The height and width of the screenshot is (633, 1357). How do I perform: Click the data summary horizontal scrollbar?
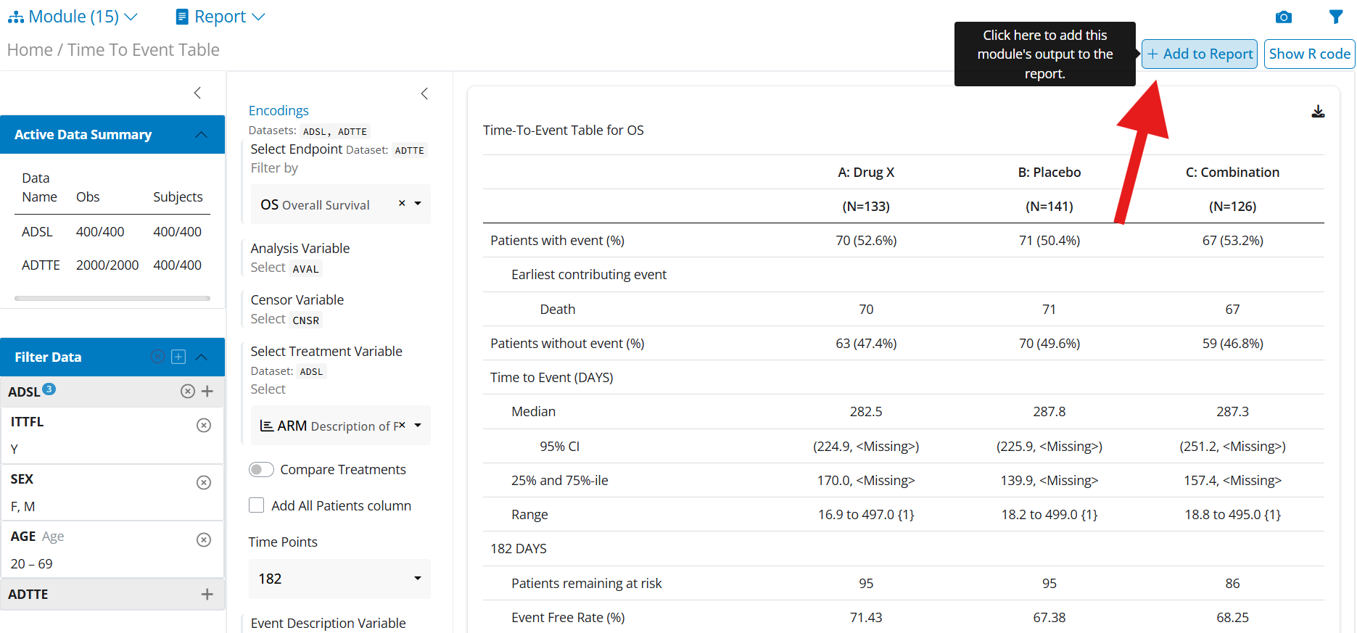[112, 298]
